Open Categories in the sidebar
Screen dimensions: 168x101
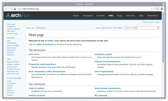[x=11, y=27]
